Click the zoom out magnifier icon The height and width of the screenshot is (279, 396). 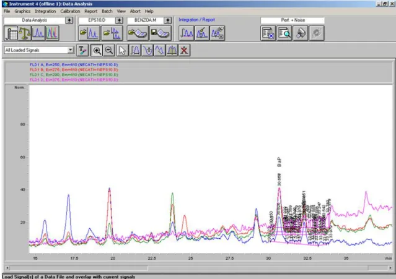(109, 50)
